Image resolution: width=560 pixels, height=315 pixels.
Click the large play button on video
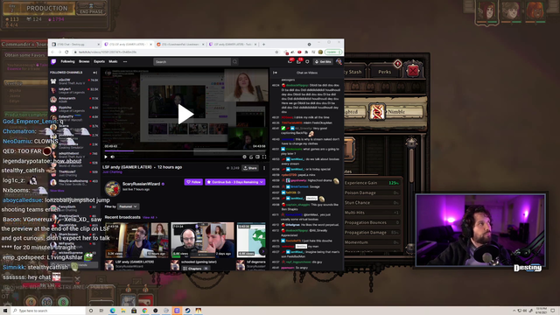click(185, 115)
